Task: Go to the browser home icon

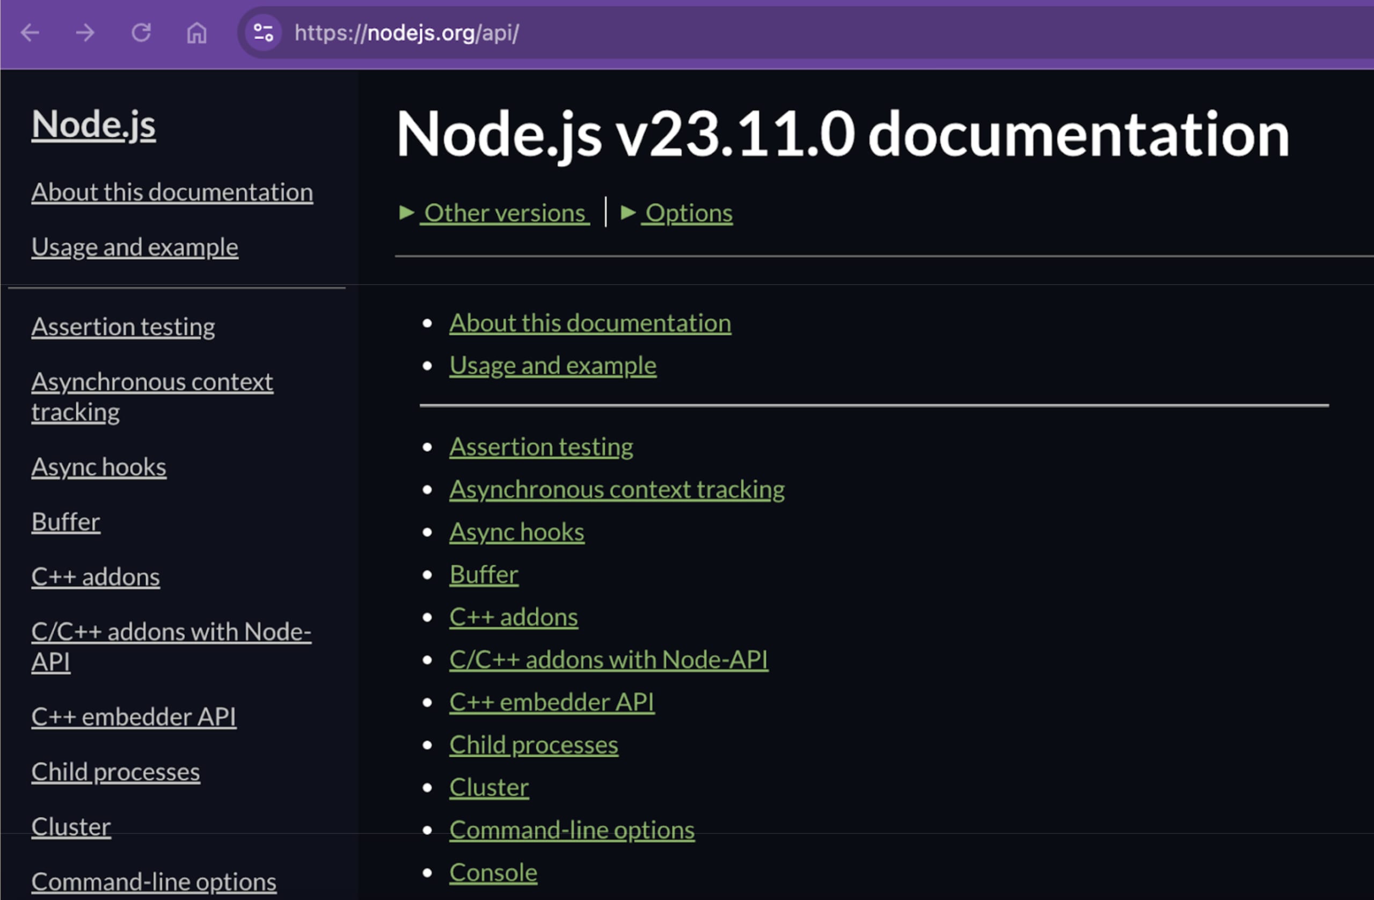Action: click(x=197, y=33)
